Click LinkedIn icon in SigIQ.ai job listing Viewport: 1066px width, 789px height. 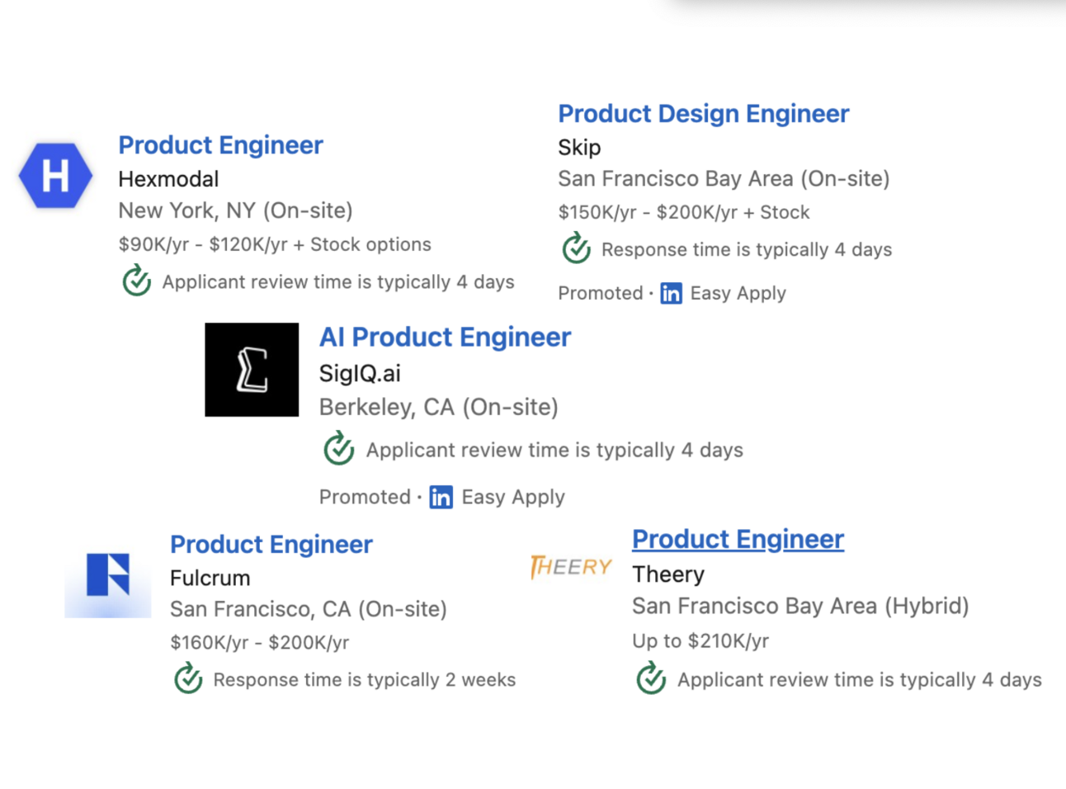click(441, 497)
